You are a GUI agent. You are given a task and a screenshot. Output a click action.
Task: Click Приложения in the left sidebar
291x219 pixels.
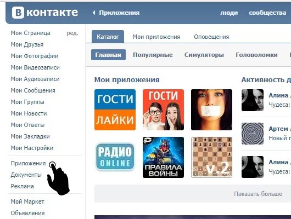(28, 163)
